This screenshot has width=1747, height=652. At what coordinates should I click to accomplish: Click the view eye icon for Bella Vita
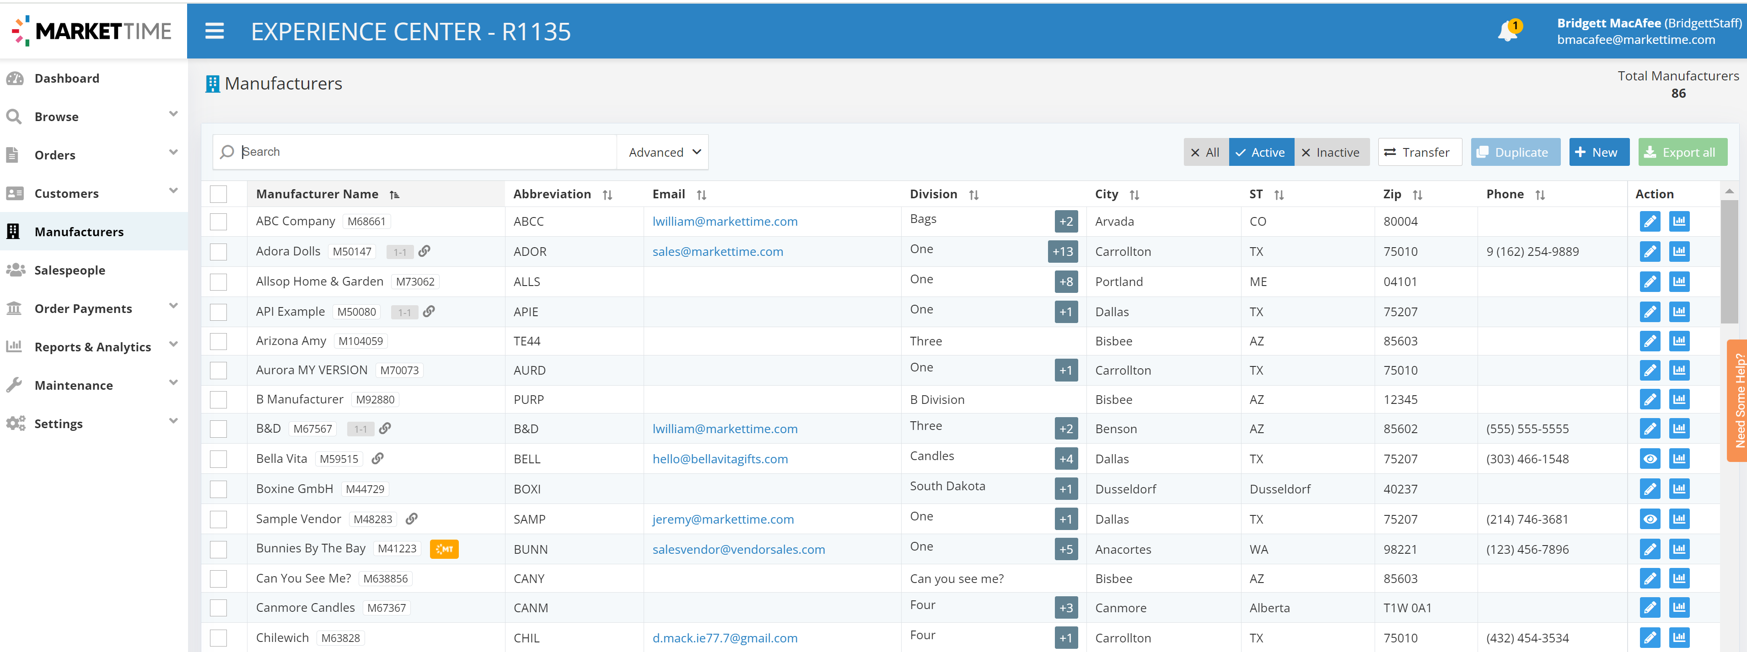tap(1650, 459)
